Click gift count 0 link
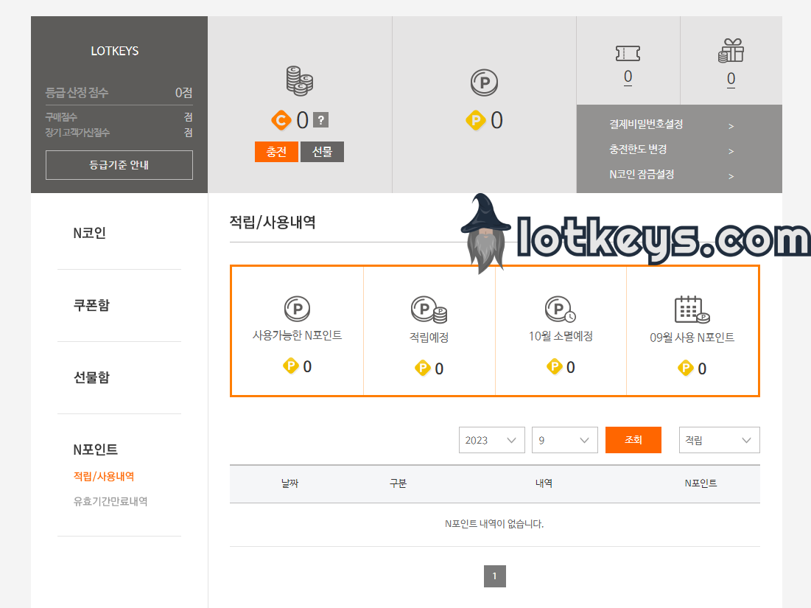The image size is (811, 608). (731, 79)
